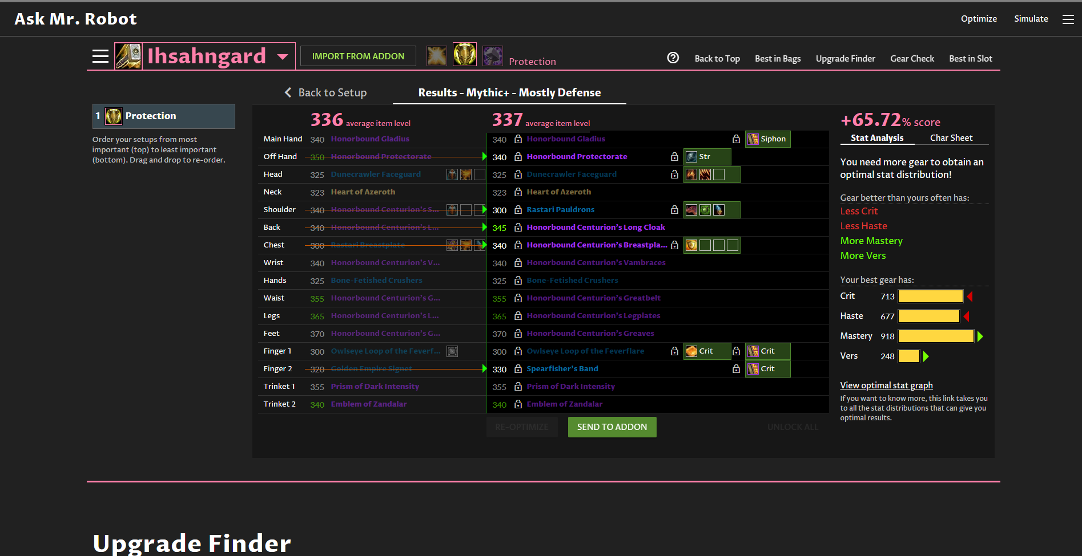Click first trait icon on current Honorbound Centurion's shoulder

[x=452, y=210]
